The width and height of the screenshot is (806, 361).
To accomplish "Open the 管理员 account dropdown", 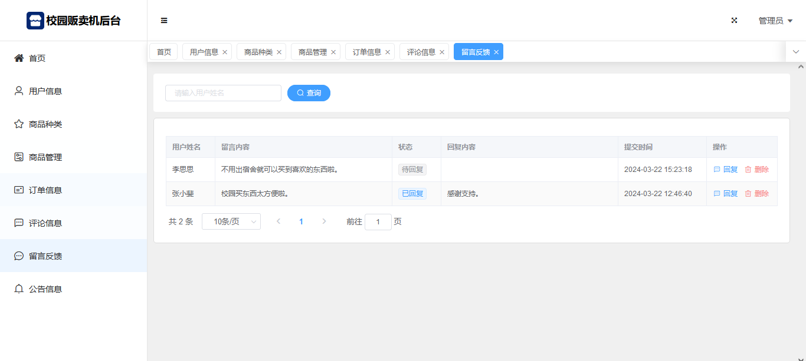I will tap(775, 21).
